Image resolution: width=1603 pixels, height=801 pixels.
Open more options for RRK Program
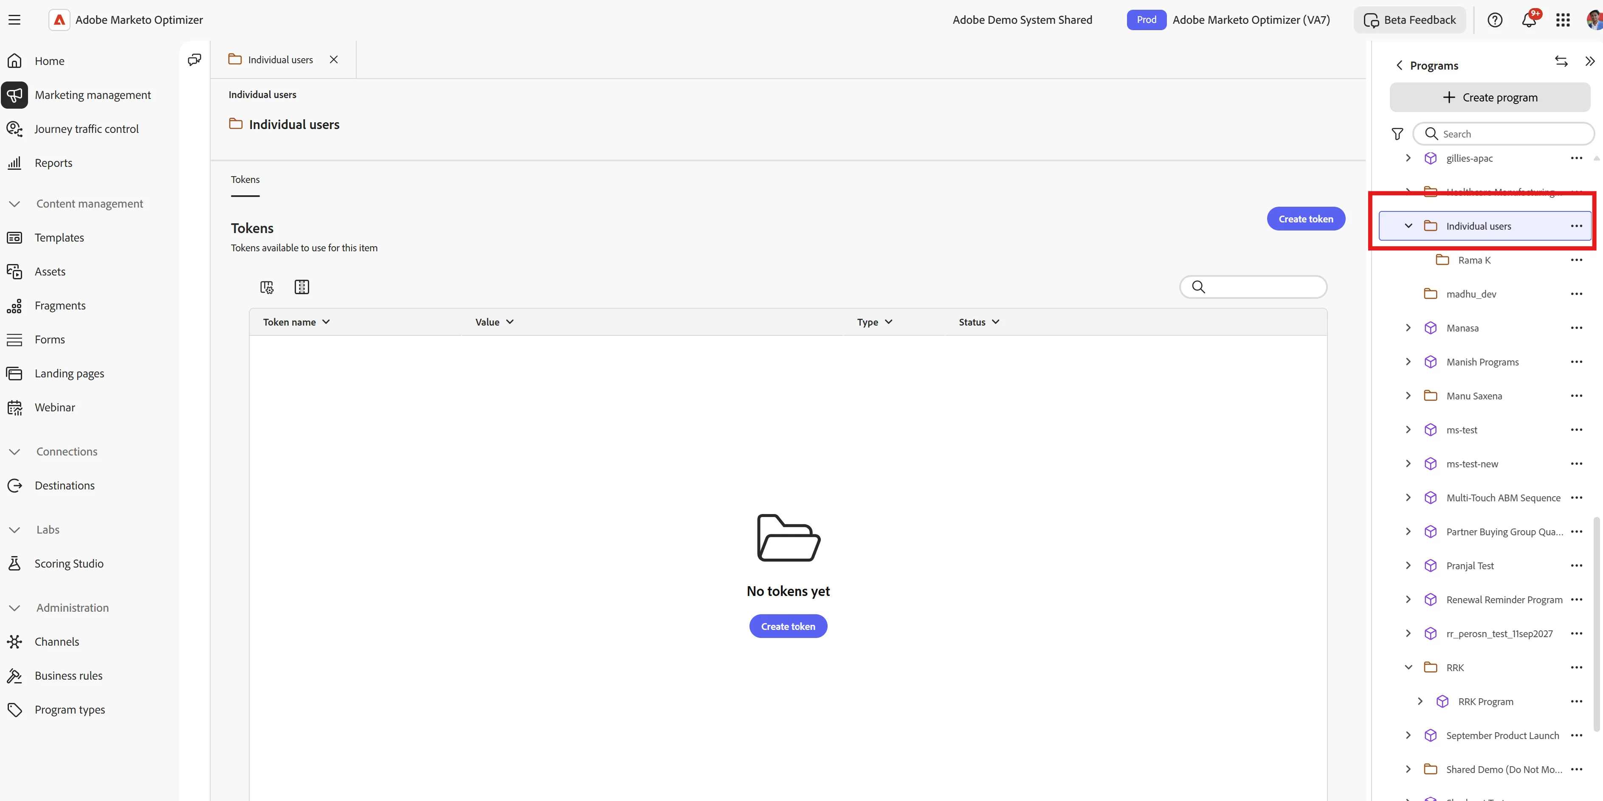point(1576,701)
